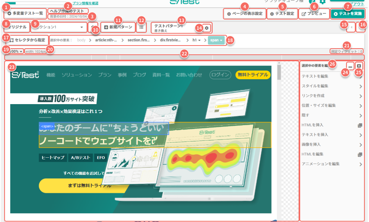Screen dimensions: 369x222
Task: Open the pattern list icon
Action: (141, 27)
